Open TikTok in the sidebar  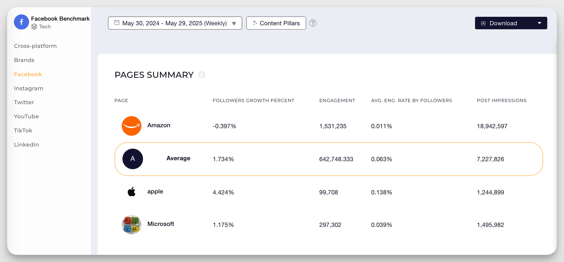(x=23, y=130)
